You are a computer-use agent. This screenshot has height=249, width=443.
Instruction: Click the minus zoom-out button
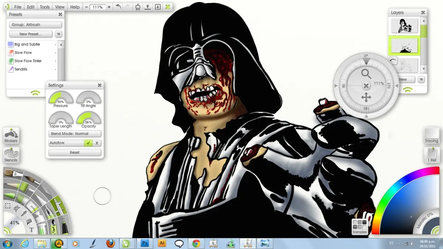point(86,7)
